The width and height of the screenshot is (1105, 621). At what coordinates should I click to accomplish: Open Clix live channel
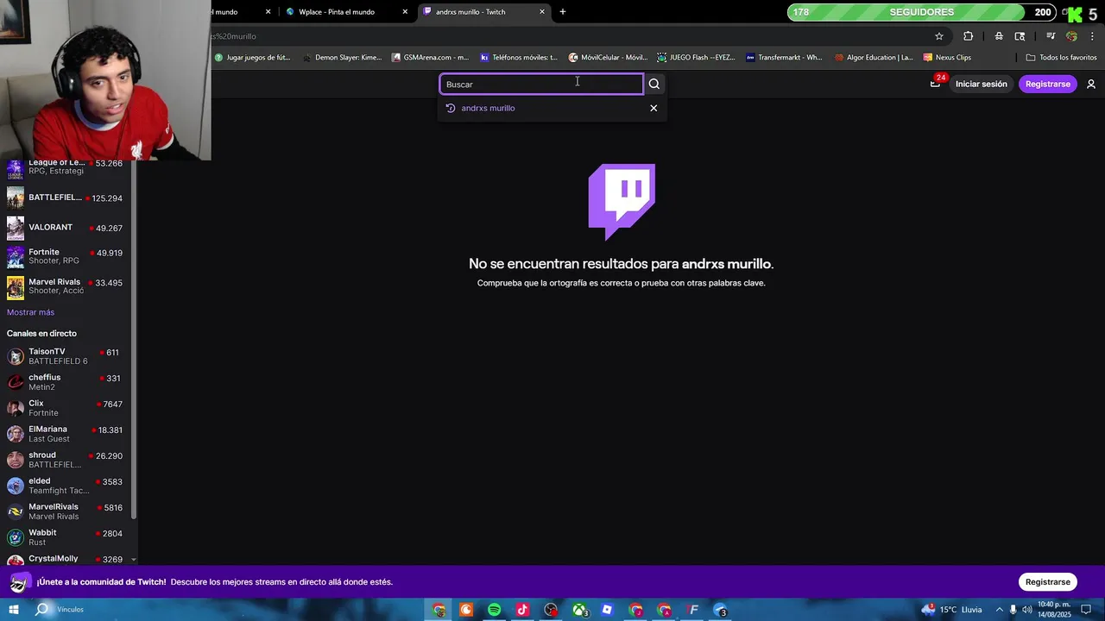66,408
